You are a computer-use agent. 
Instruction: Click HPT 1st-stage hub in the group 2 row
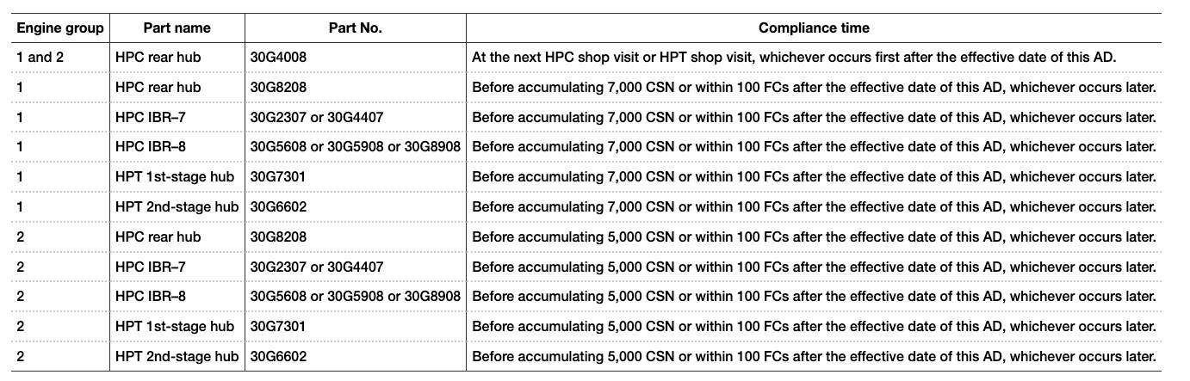[x=175, y=327]
